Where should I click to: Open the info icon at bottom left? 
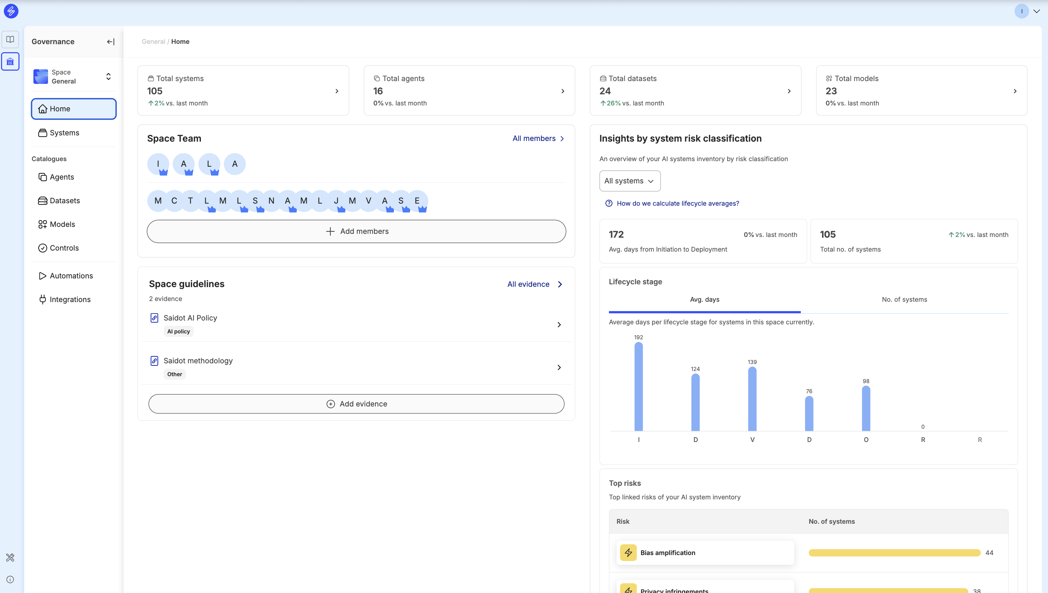(x=10, y=579)
